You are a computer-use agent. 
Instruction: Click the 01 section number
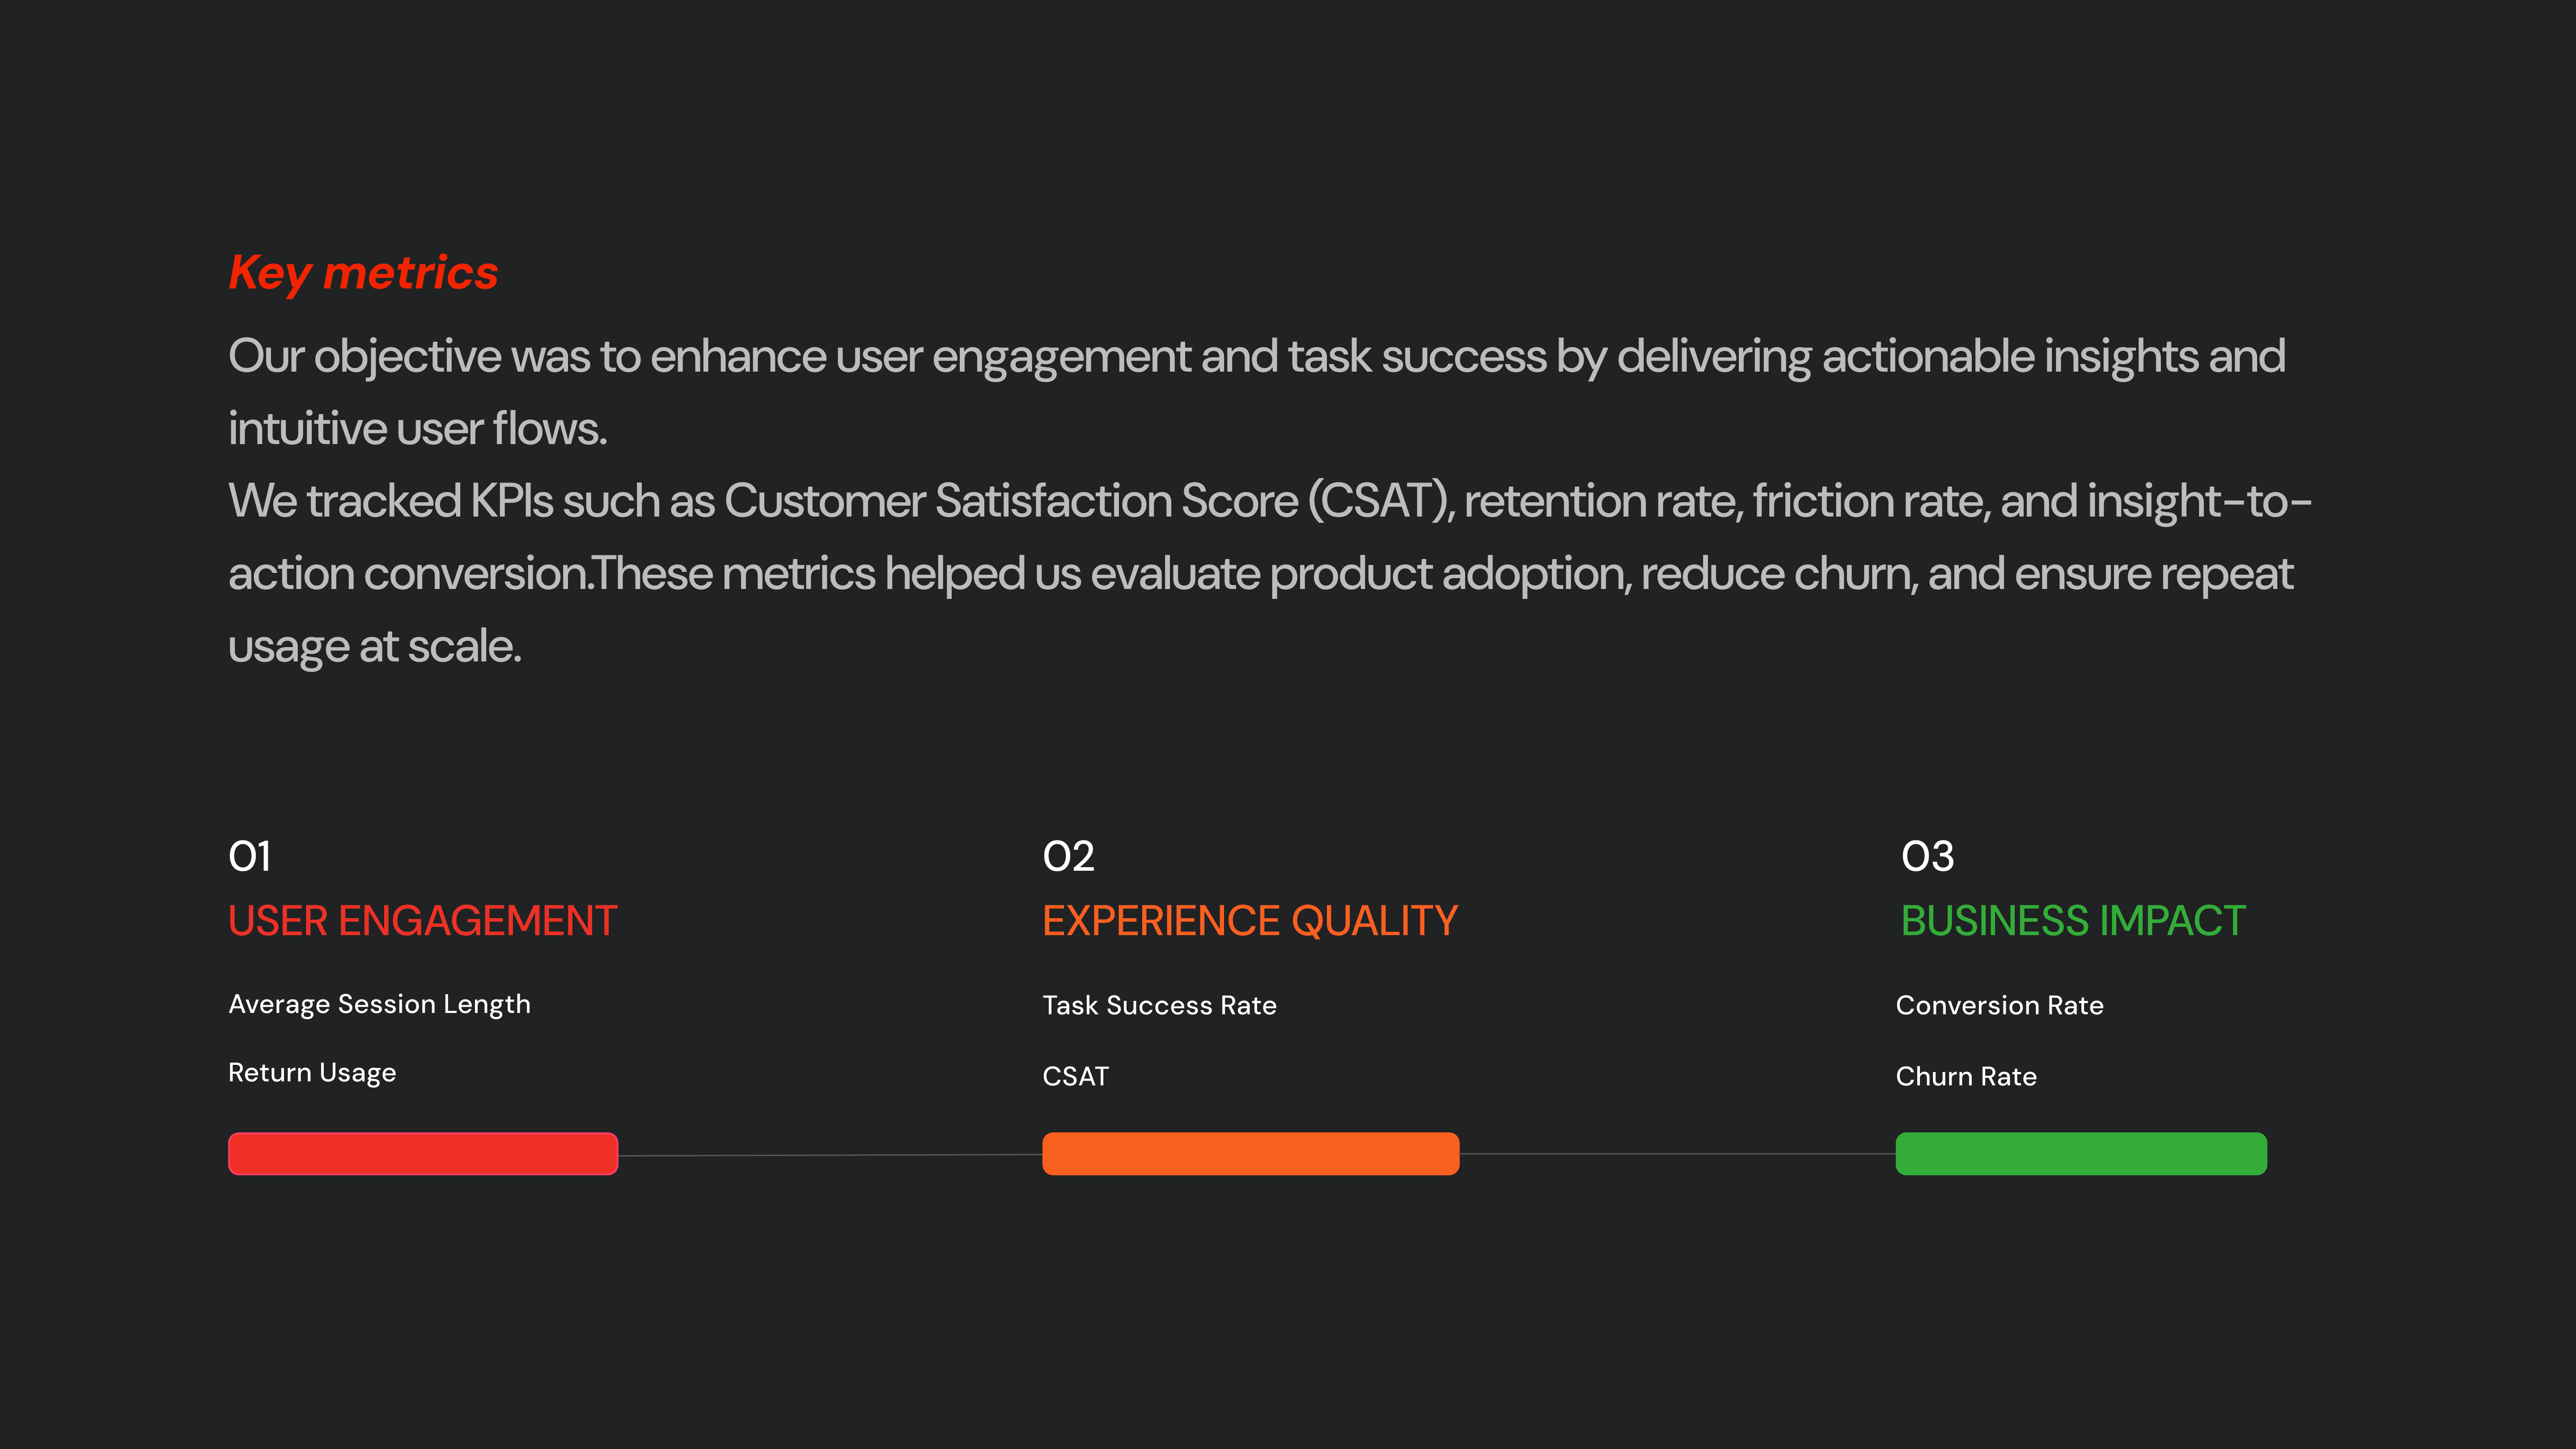point(249,857)
